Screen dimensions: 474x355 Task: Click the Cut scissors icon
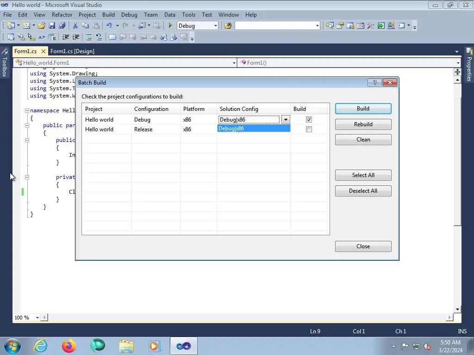(75, 26)
